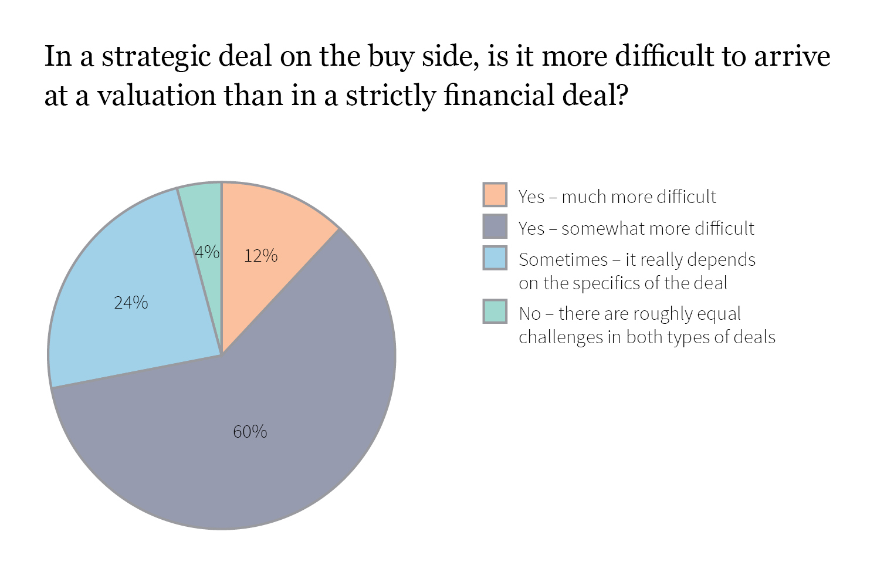Image resolution: width=877 pixels, height=572 pixels.
Task: Click the 12% label on the pie
Action: 260,256
